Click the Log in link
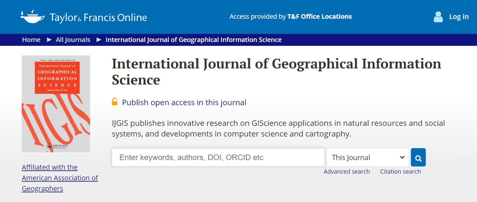Viewport: 477px width, 202px height. coord(459,17)
